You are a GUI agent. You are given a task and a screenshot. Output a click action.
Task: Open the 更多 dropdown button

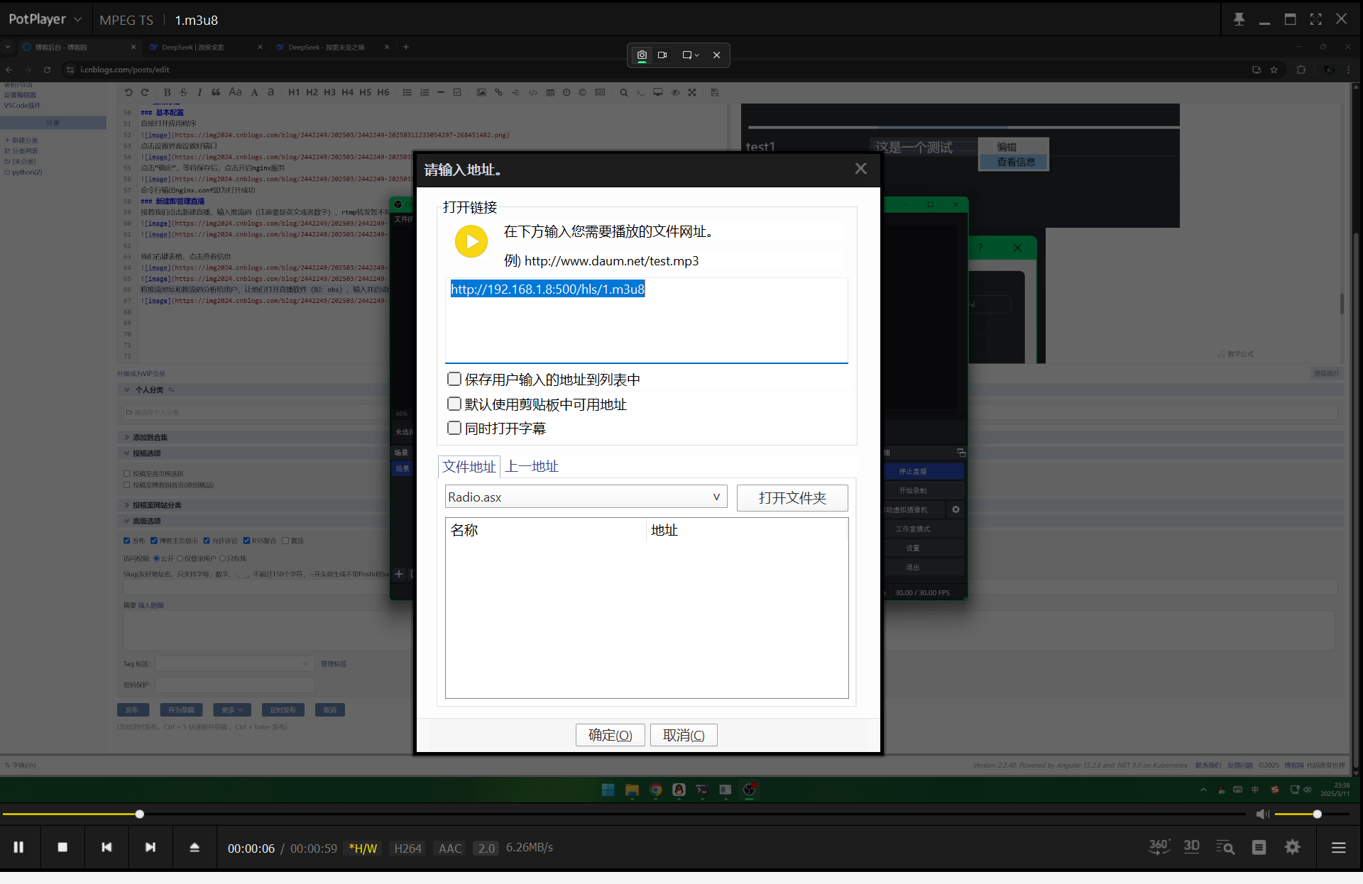click(232, 709)
